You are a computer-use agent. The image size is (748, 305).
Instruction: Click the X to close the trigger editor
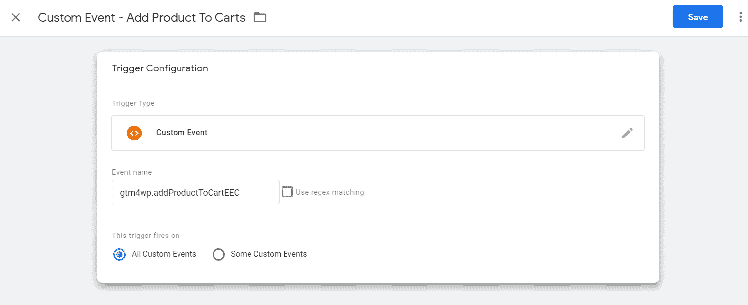pyautogui.click(x=16, y=17)
